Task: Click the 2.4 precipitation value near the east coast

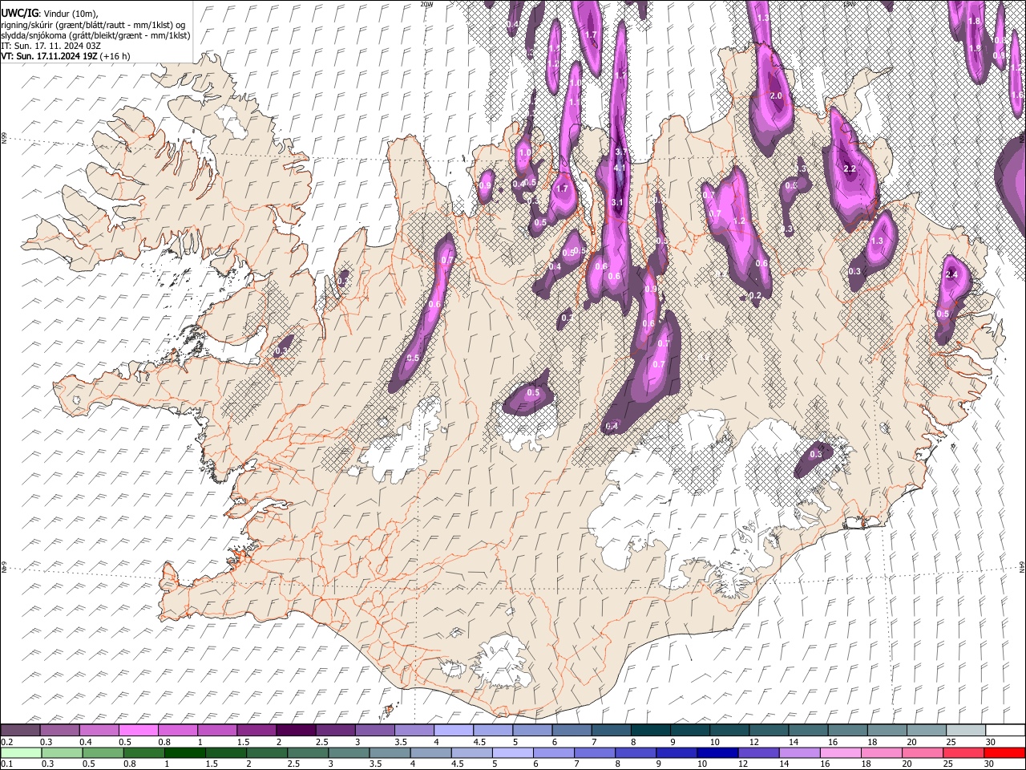Action: (952, 275)
